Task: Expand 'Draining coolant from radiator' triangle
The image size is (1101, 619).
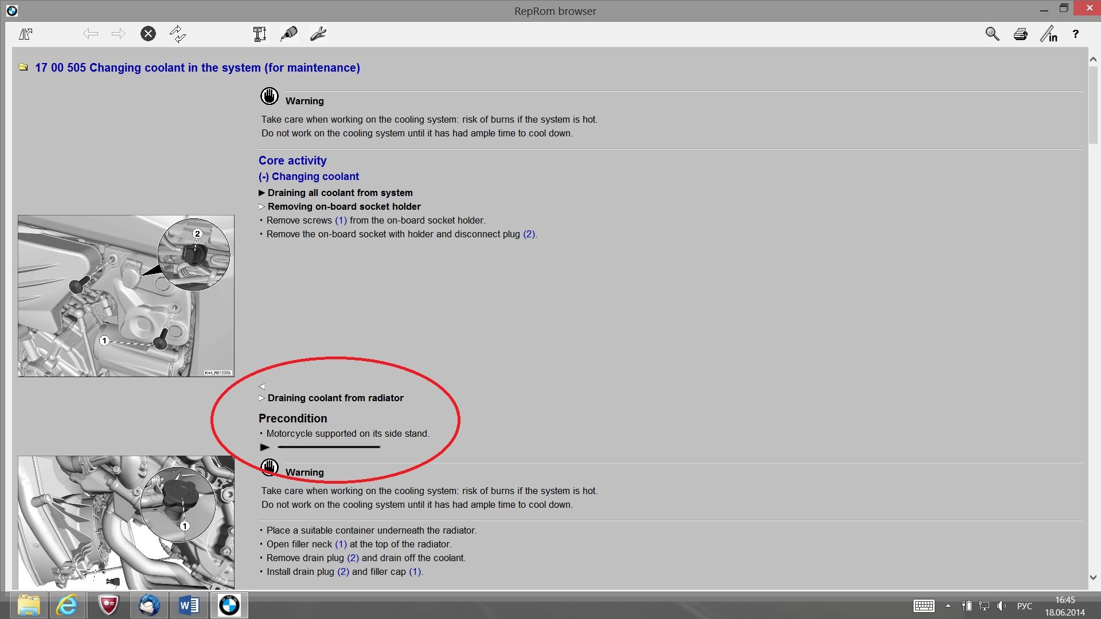Action: [261, 398]
